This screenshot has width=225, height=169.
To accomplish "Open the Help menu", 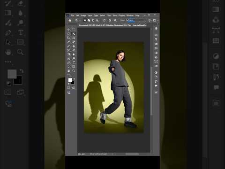I will pyautogui.click(x=137, y=15).
